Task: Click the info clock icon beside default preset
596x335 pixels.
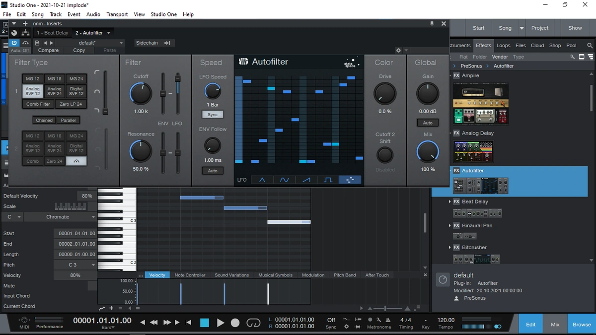Action: coord(443,280)
